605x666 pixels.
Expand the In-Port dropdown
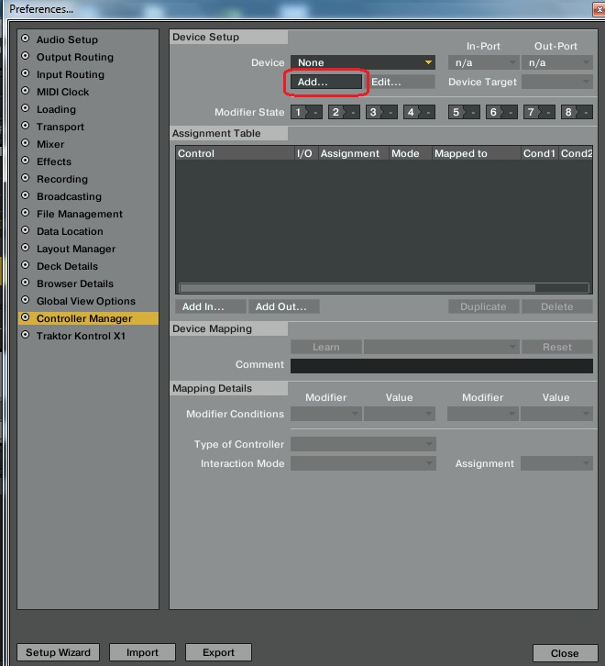484,63
